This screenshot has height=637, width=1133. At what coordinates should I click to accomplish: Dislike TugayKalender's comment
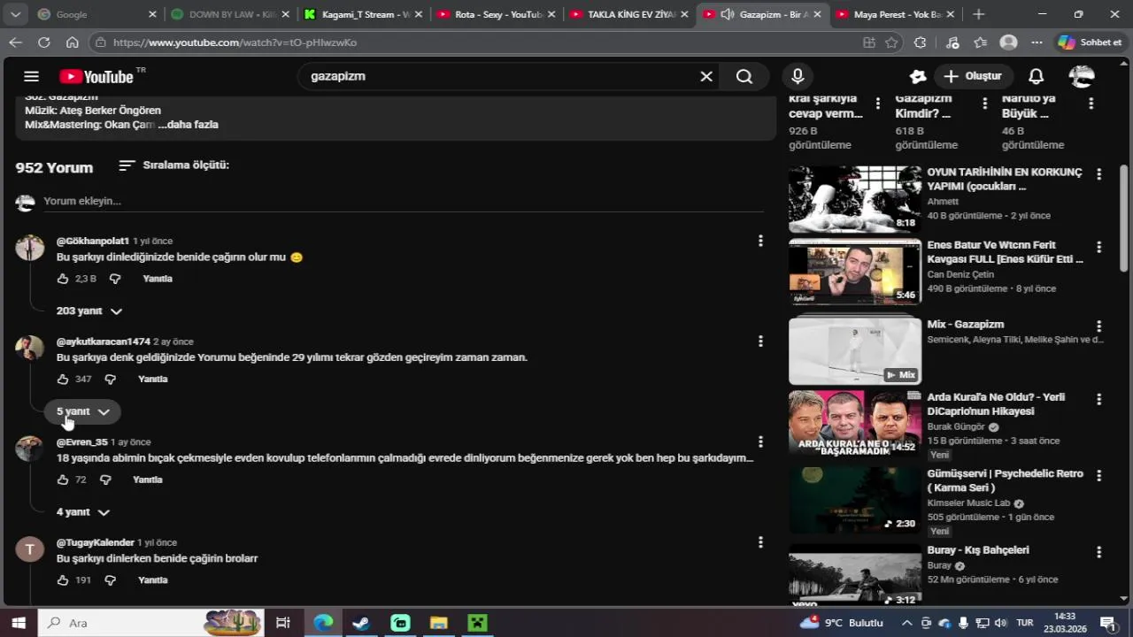[111, 580]
